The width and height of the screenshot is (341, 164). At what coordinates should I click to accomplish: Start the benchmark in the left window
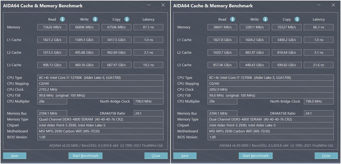click(x=85, y=155)
